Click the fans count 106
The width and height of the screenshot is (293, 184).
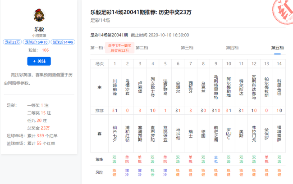[45, 50]
